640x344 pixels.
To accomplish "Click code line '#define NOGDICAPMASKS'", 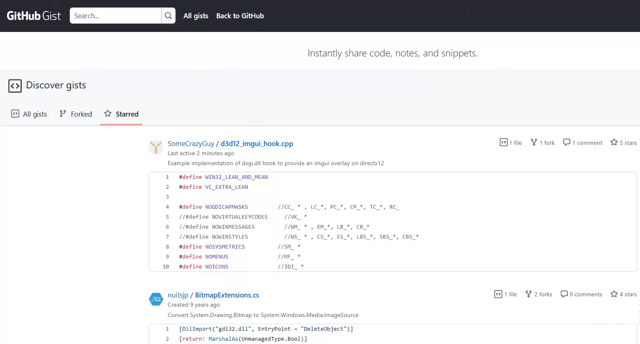I will point(289,207).
